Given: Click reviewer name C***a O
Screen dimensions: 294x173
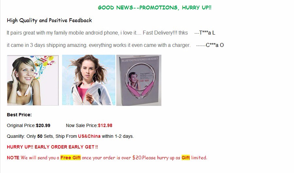Looking at the screenshot, I should coord(215,45).
